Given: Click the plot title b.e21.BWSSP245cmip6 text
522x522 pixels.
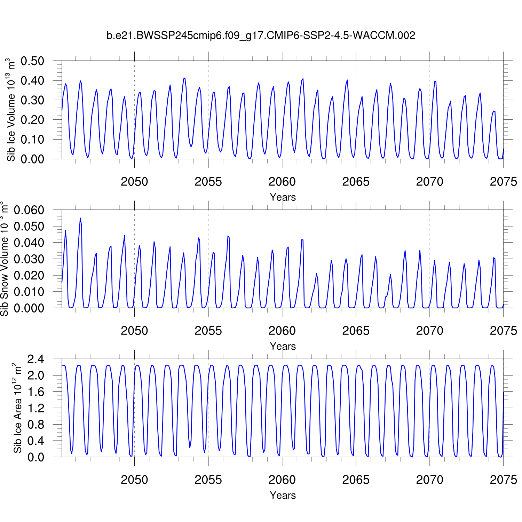Looking at the screenshot, I should coord(261,35).
